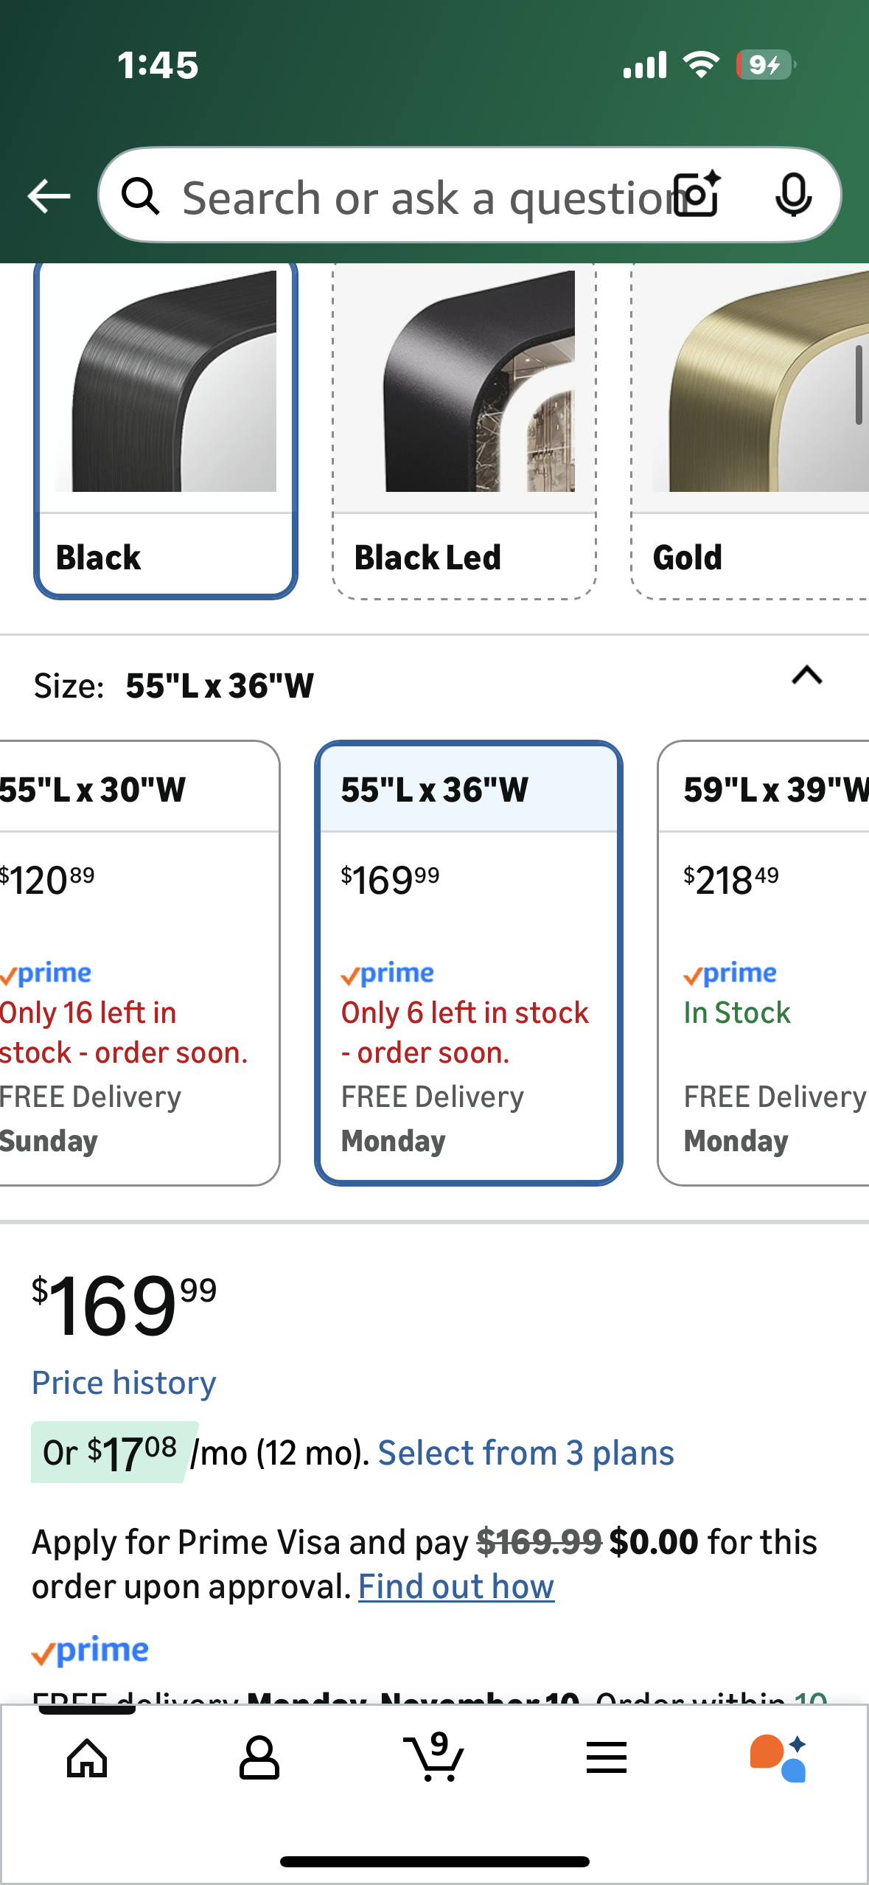The height and width of the screenshot is (1885, 869).
Task: Tap the magnifier search icon
Action: point(140,196)
